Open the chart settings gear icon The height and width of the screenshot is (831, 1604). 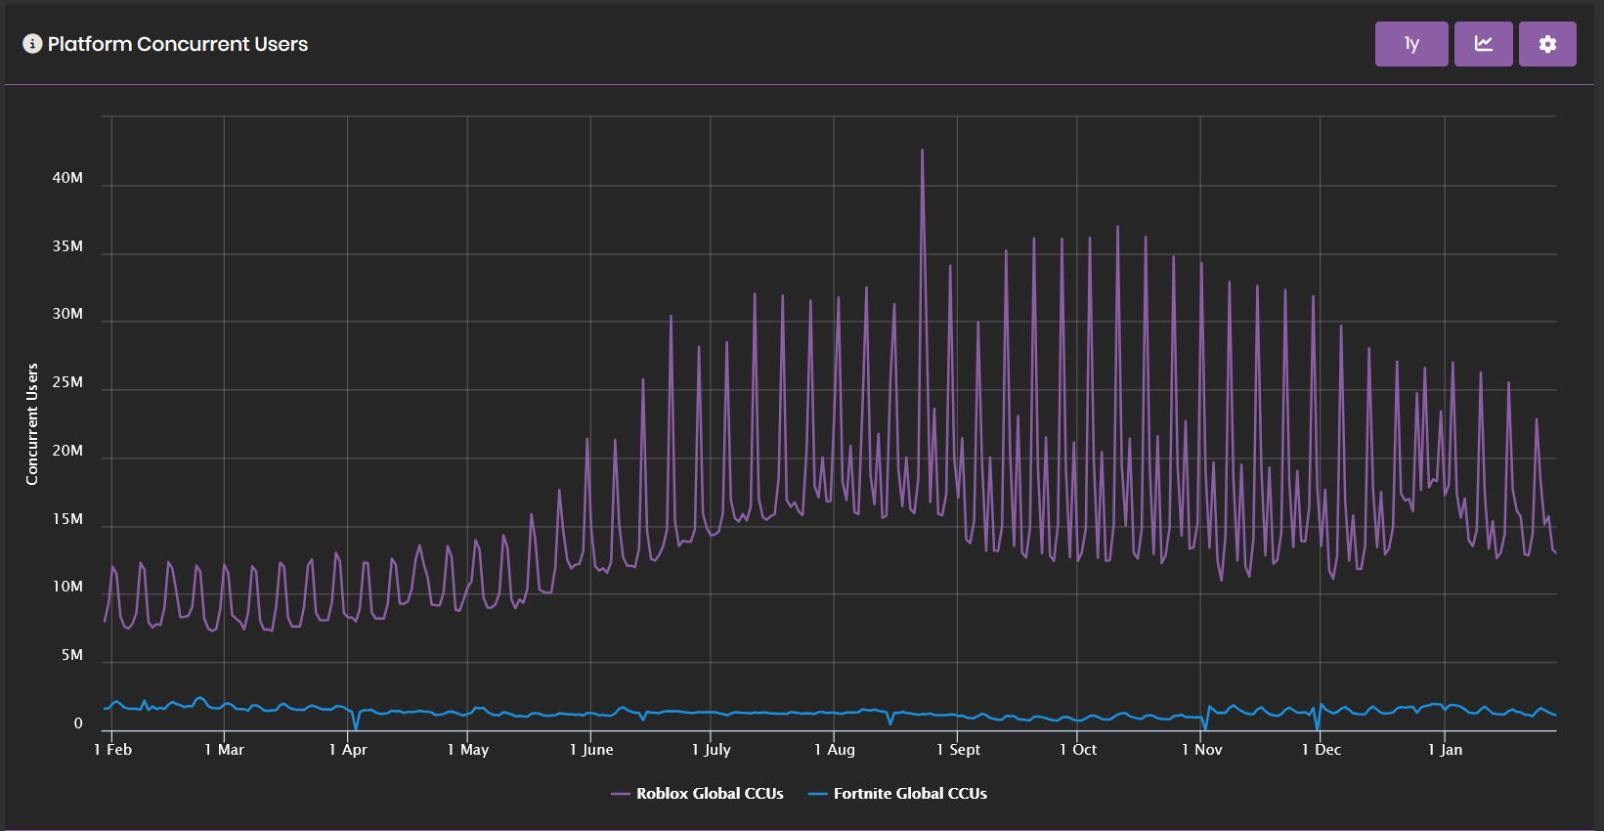(1547, 44)
